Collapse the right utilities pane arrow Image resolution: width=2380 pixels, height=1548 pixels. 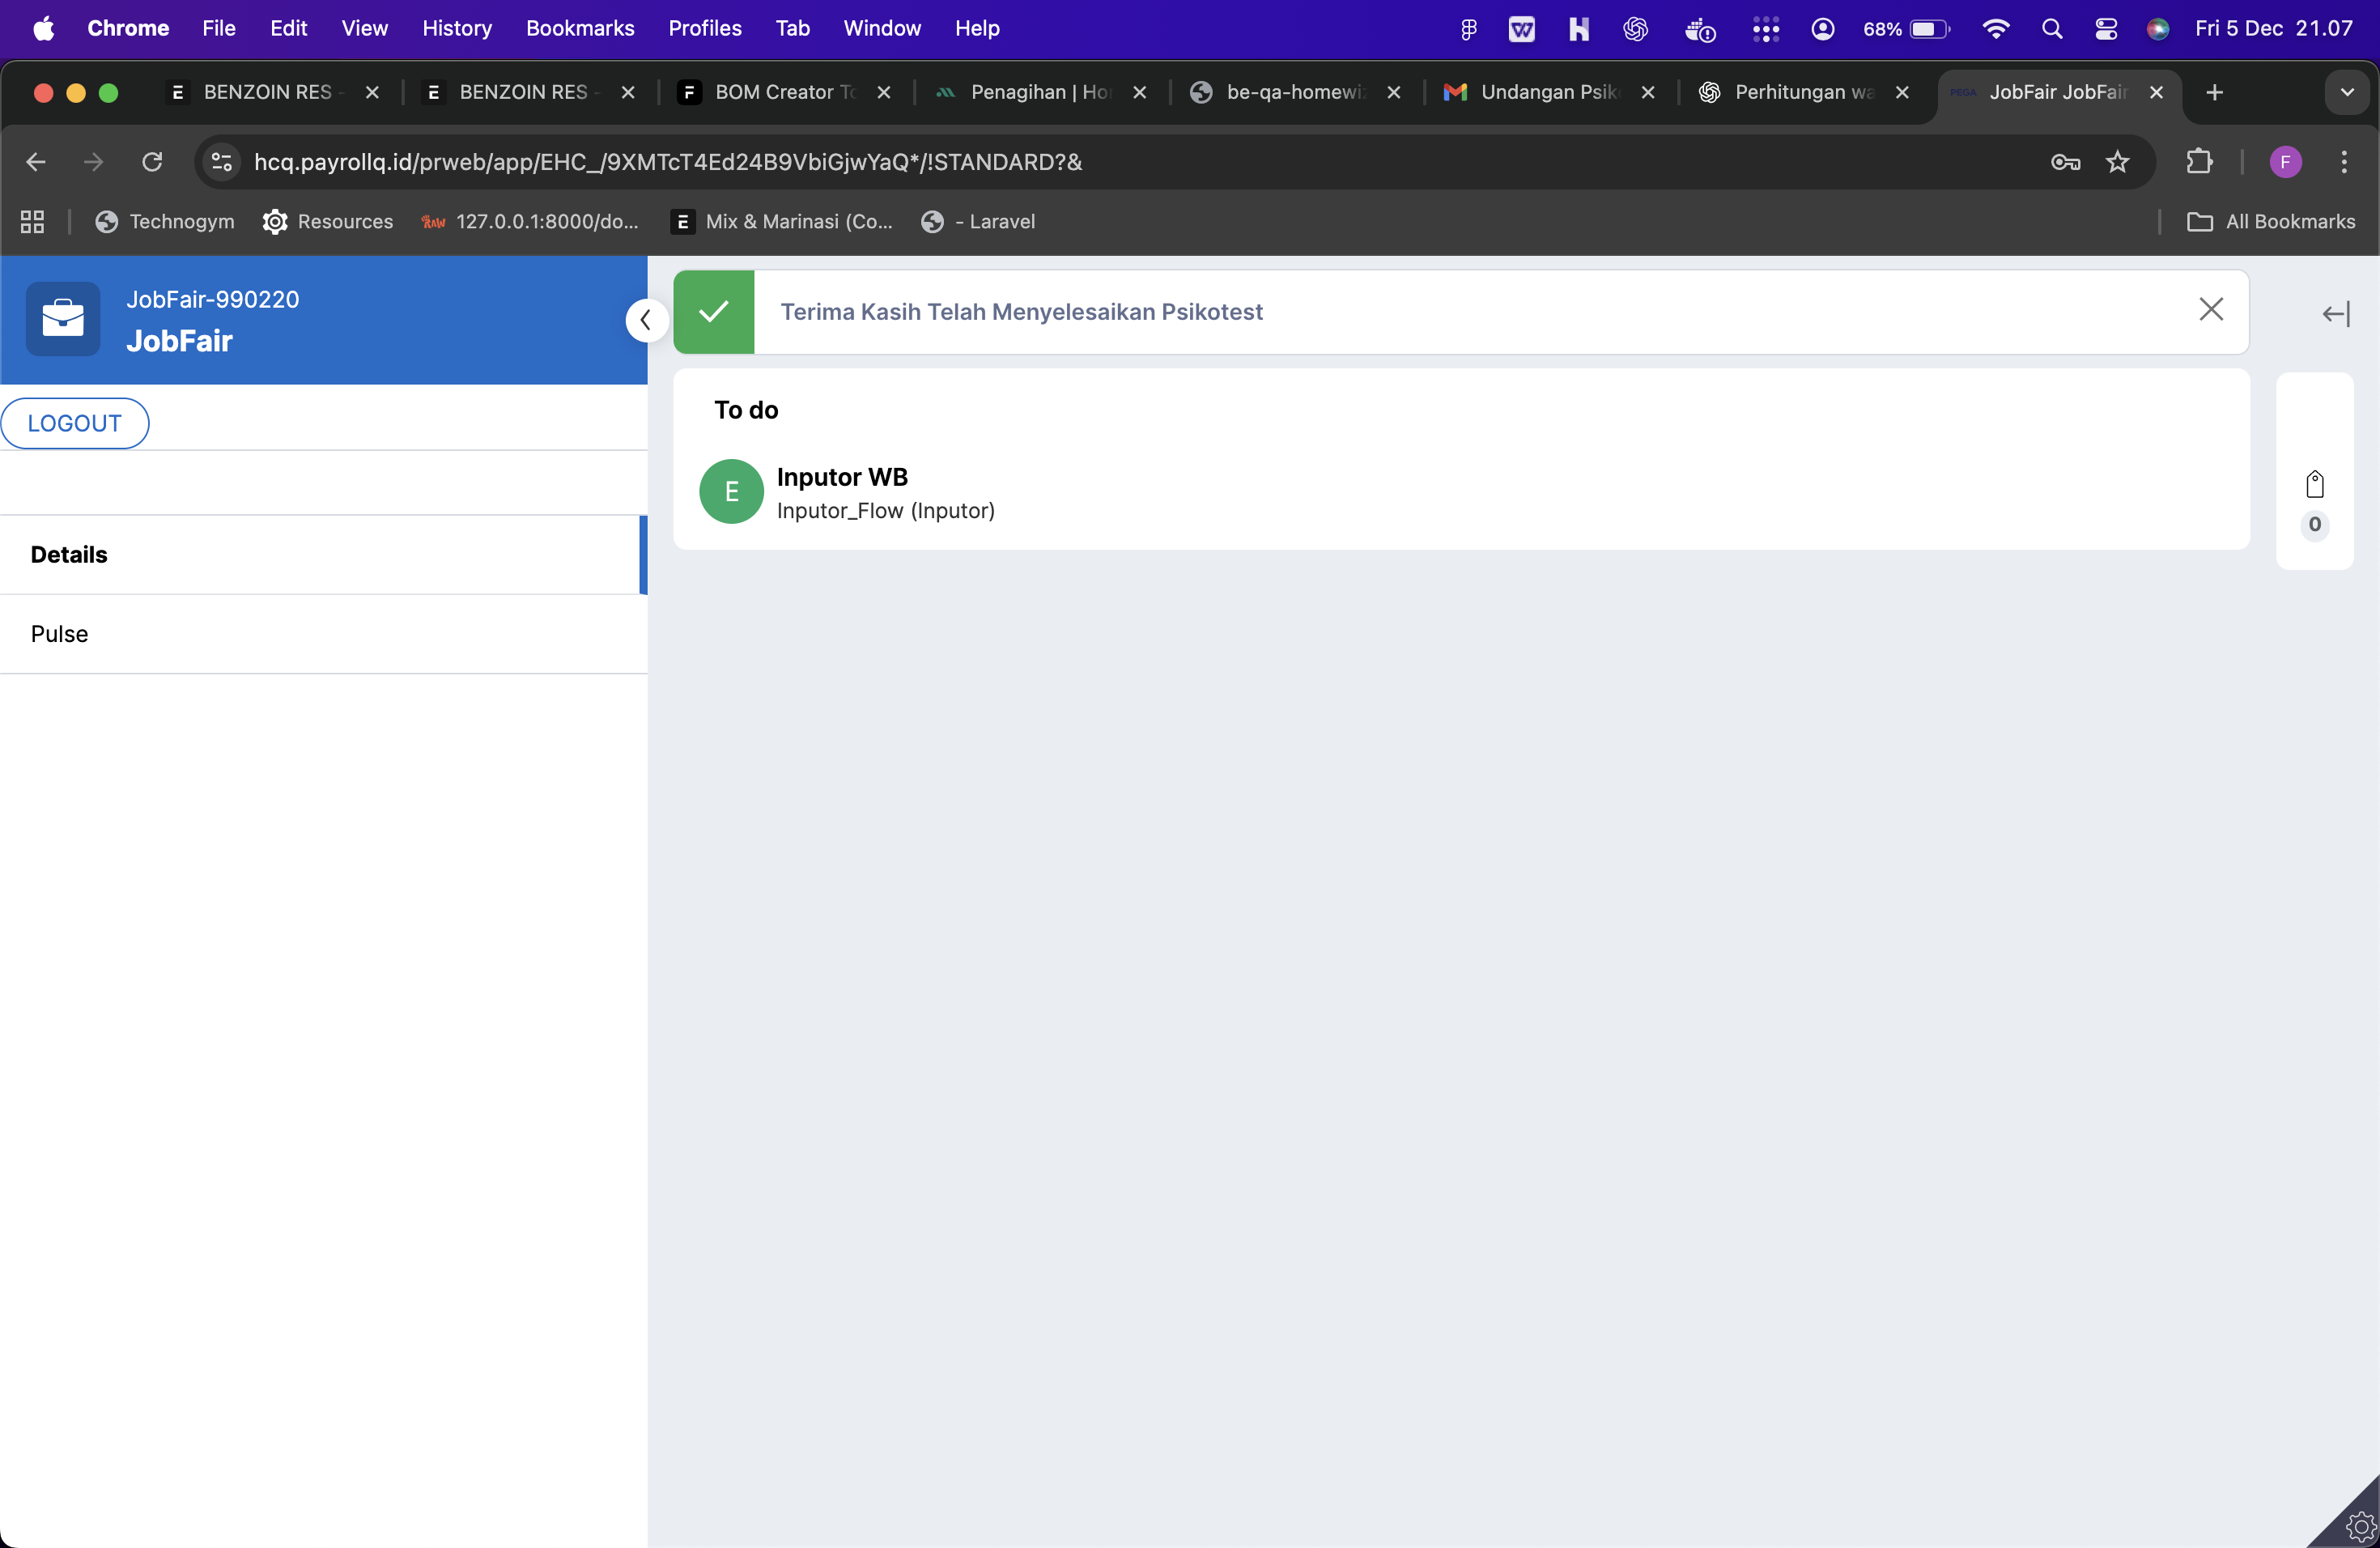2335,315
